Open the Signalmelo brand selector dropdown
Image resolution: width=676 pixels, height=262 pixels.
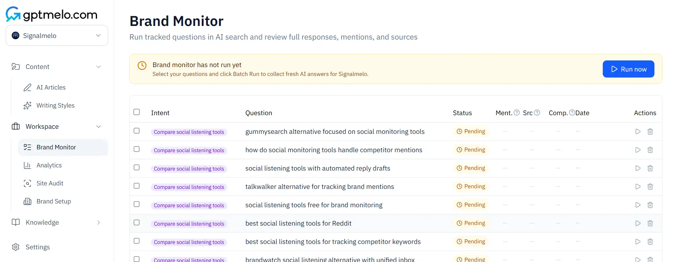pyautogui.click(x=57, y=35)
